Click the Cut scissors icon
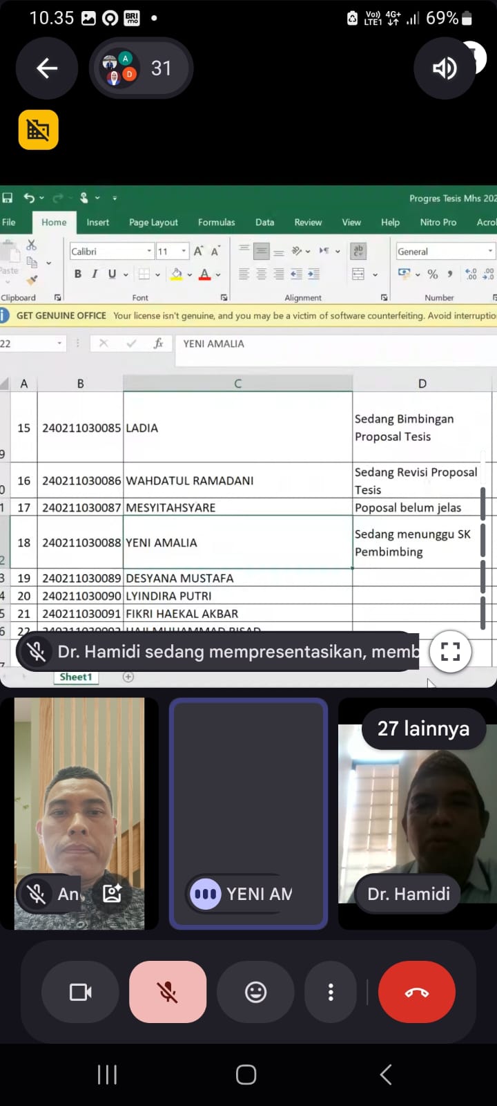The height and width of the screenshot is (1106, 497). pyautogui.click(x=32, y=245)
